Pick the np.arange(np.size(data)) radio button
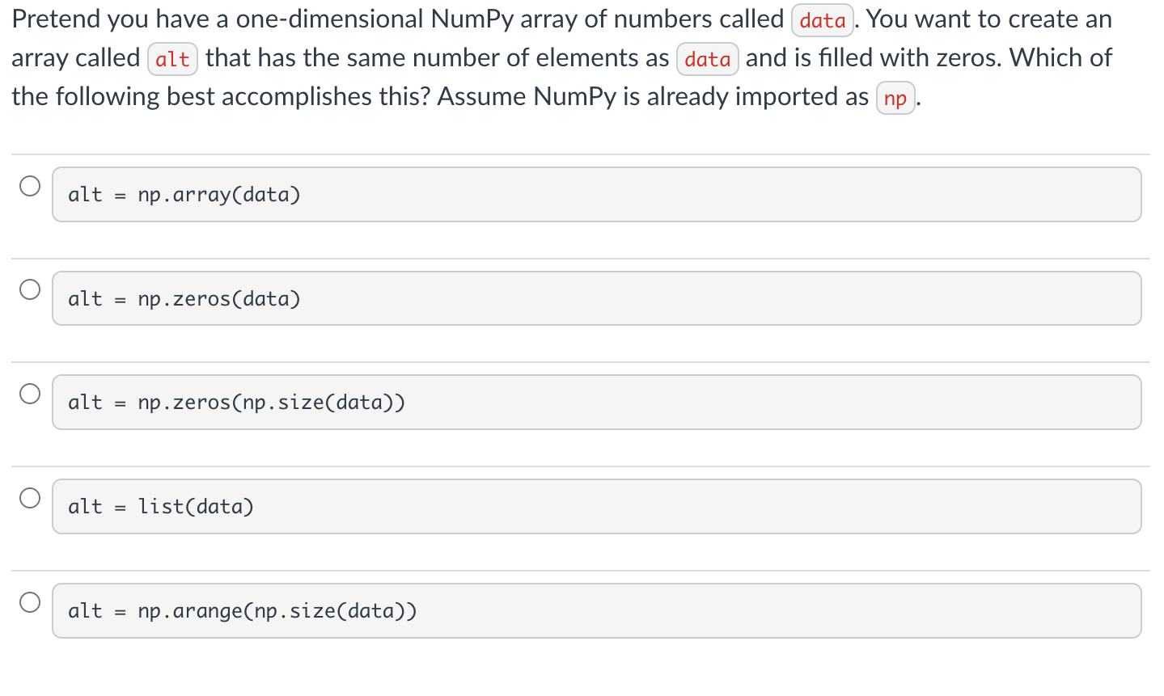1164x696 pixels. [30, 602]
